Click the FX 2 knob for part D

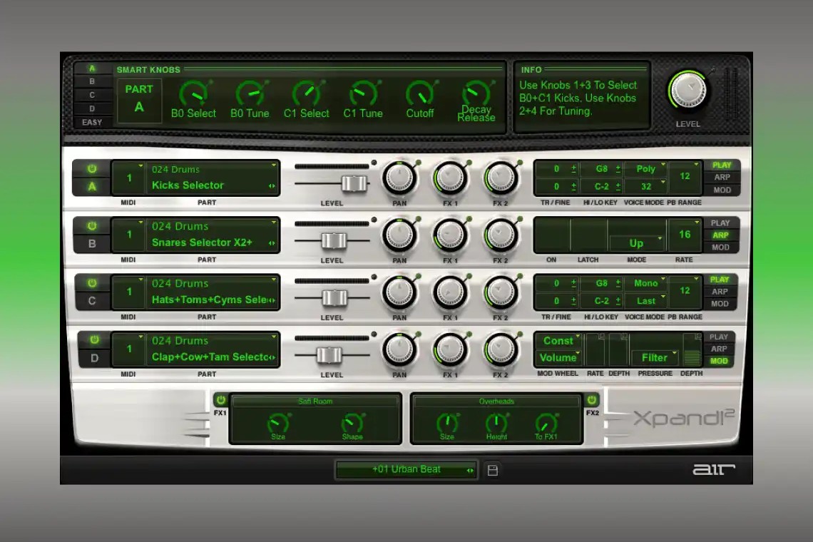[501, 349]
